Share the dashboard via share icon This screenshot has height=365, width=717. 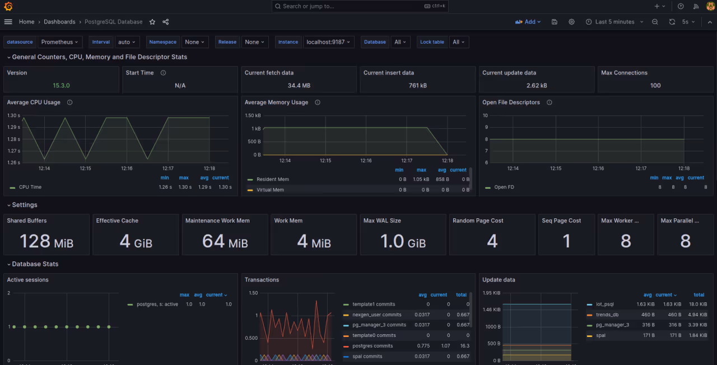[166, 22]
